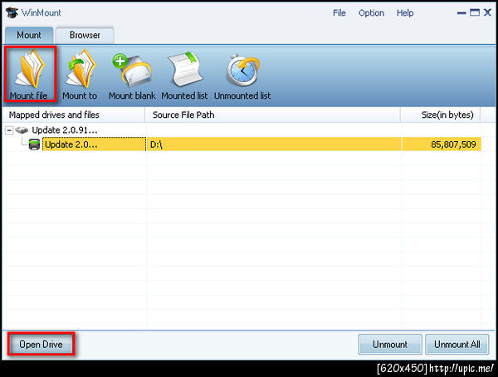This screenshot has width=498, height=377.
Task: Close the WinMount window
Action: pyautogui.click(x=487, y=12)
